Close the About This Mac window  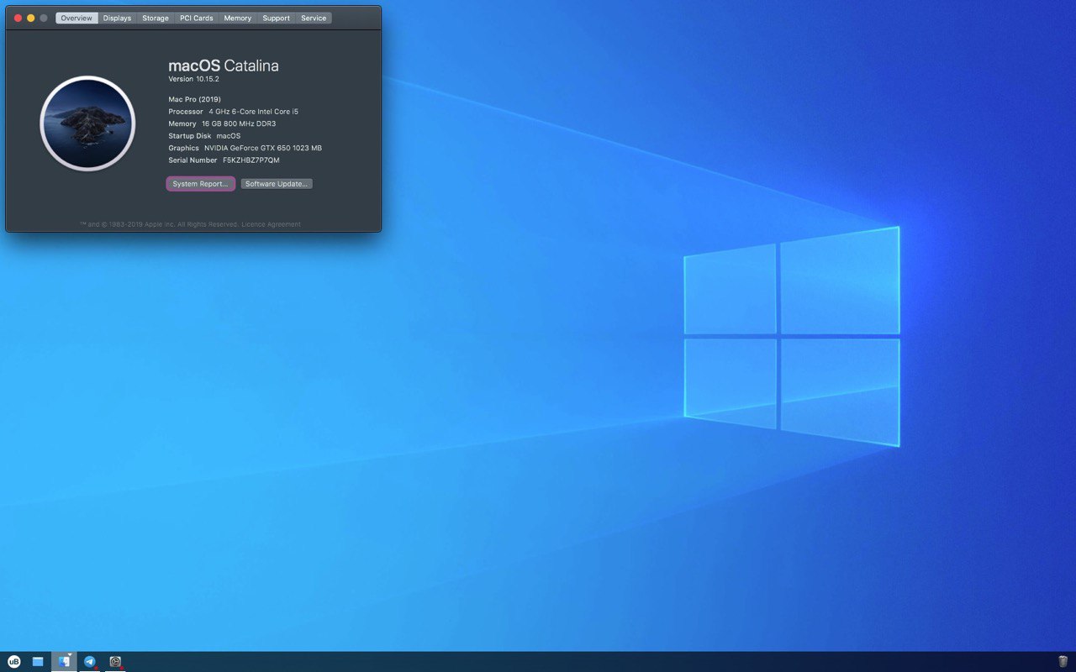pyautogui.click(x=18, y=18)
